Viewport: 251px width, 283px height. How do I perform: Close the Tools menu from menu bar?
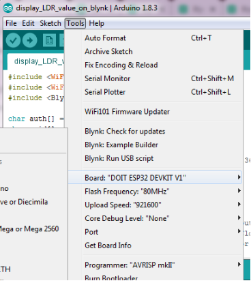click(x=75, y=23)
